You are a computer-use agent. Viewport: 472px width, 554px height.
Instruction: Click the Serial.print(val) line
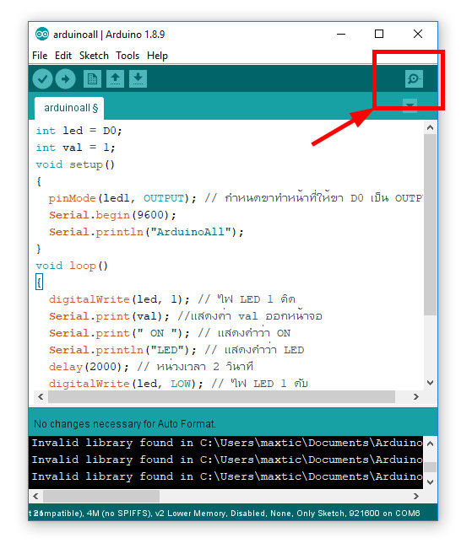[186, 316]
